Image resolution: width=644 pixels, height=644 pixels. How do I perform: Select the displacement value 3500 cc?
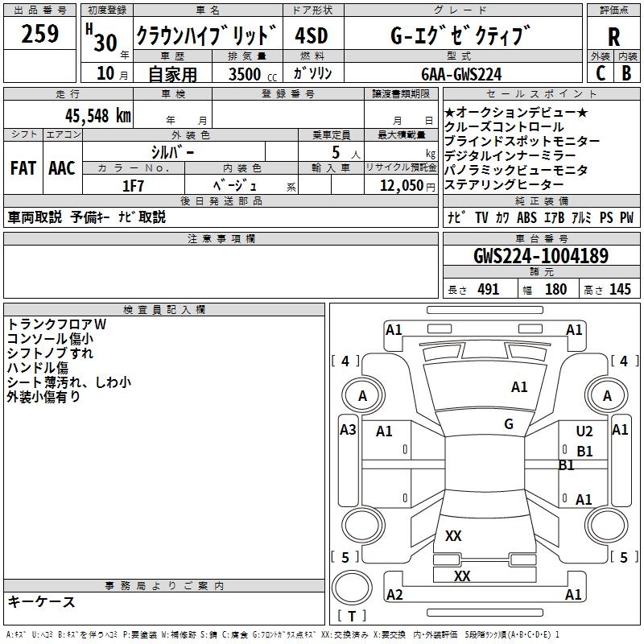253,74
